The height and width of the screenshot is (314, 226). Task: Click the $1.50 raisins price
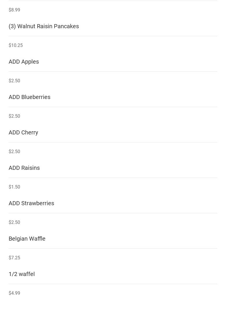pyautogui.click(x=14, y=187)
